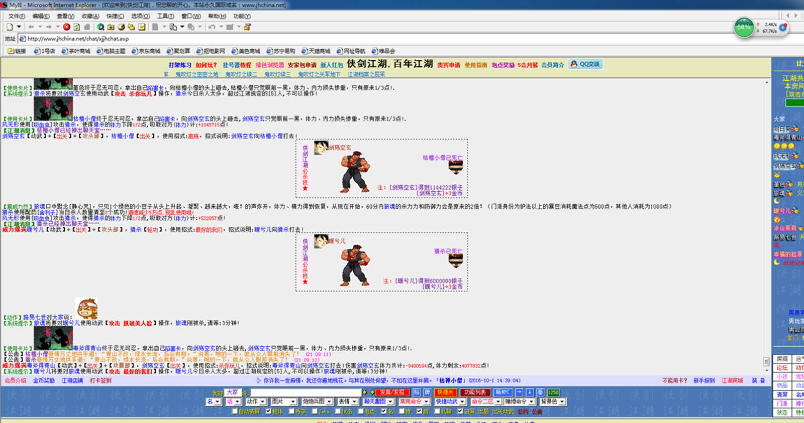Toggle the 私聊 private chat checkbox

[437, 411]
